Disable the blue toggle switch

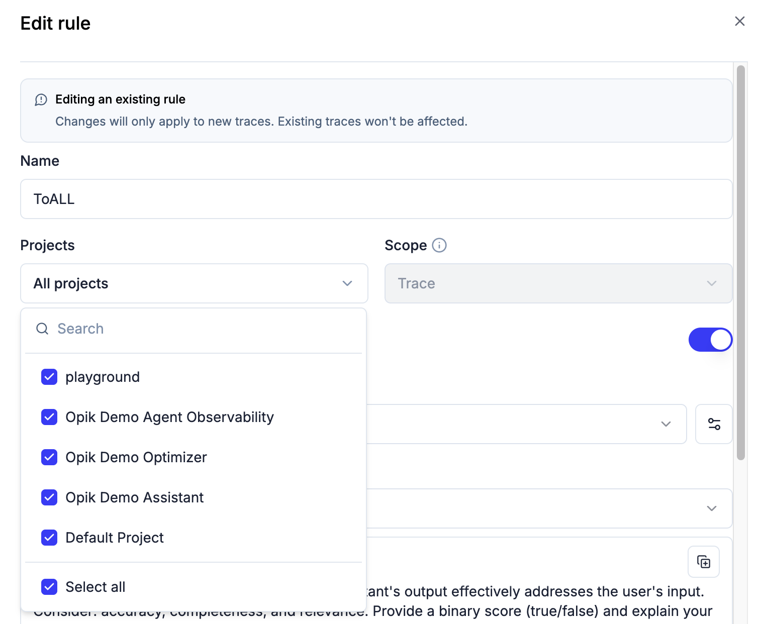coord(710,340)
